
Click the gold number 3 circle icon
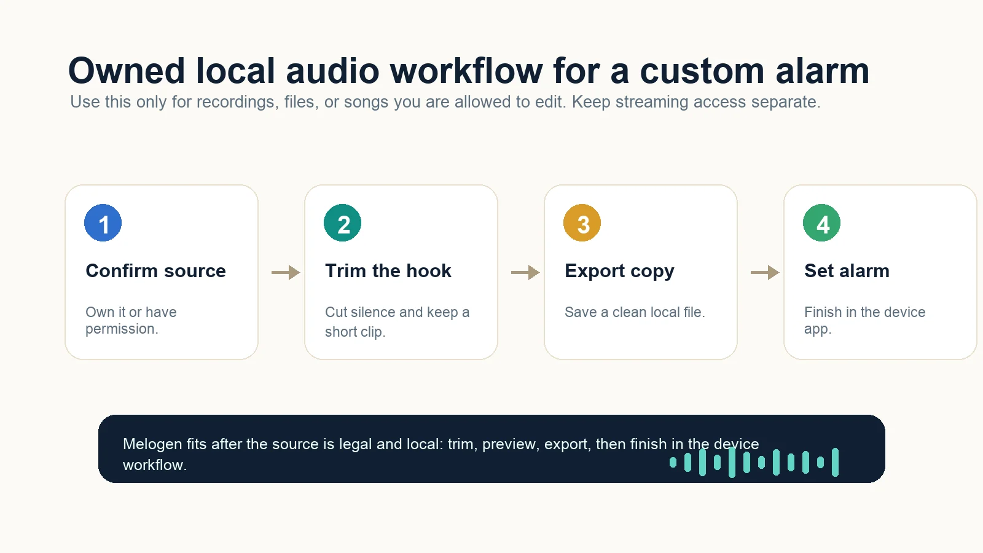click(x=582, y=223)
